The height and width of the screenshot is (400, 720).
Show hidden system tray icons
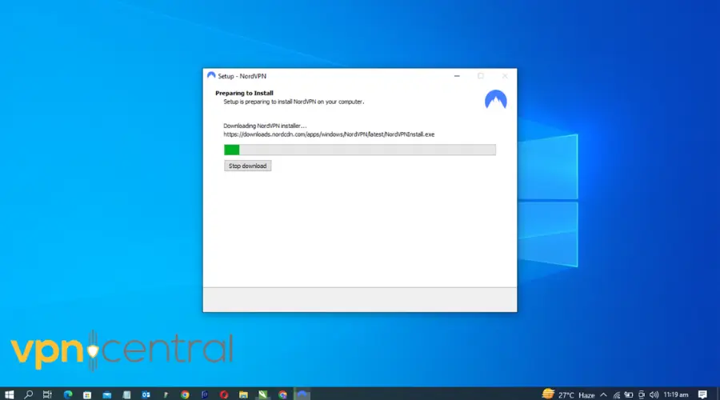tap(603, 394)
